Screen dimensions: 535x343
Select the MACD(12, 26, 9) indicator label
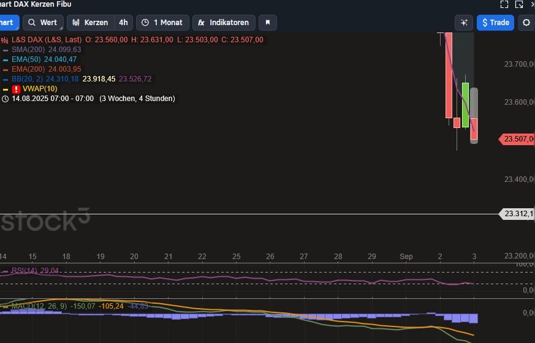[x=39, y=306]
